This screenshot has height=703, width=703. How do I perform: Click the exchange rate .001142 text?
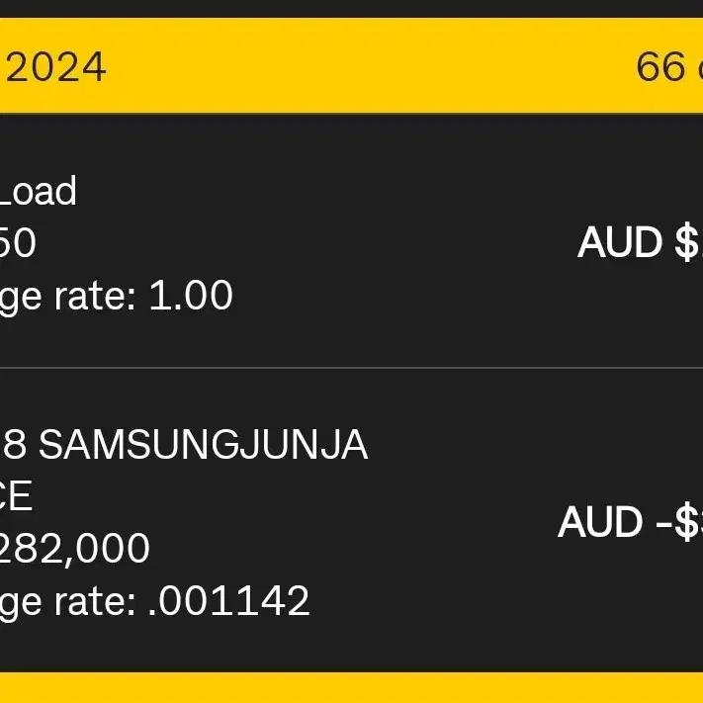click(154, 601)
